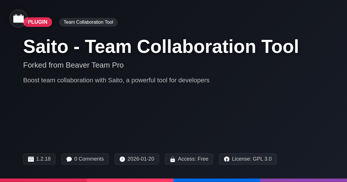Click the plugin brick icon in circle

19,18
